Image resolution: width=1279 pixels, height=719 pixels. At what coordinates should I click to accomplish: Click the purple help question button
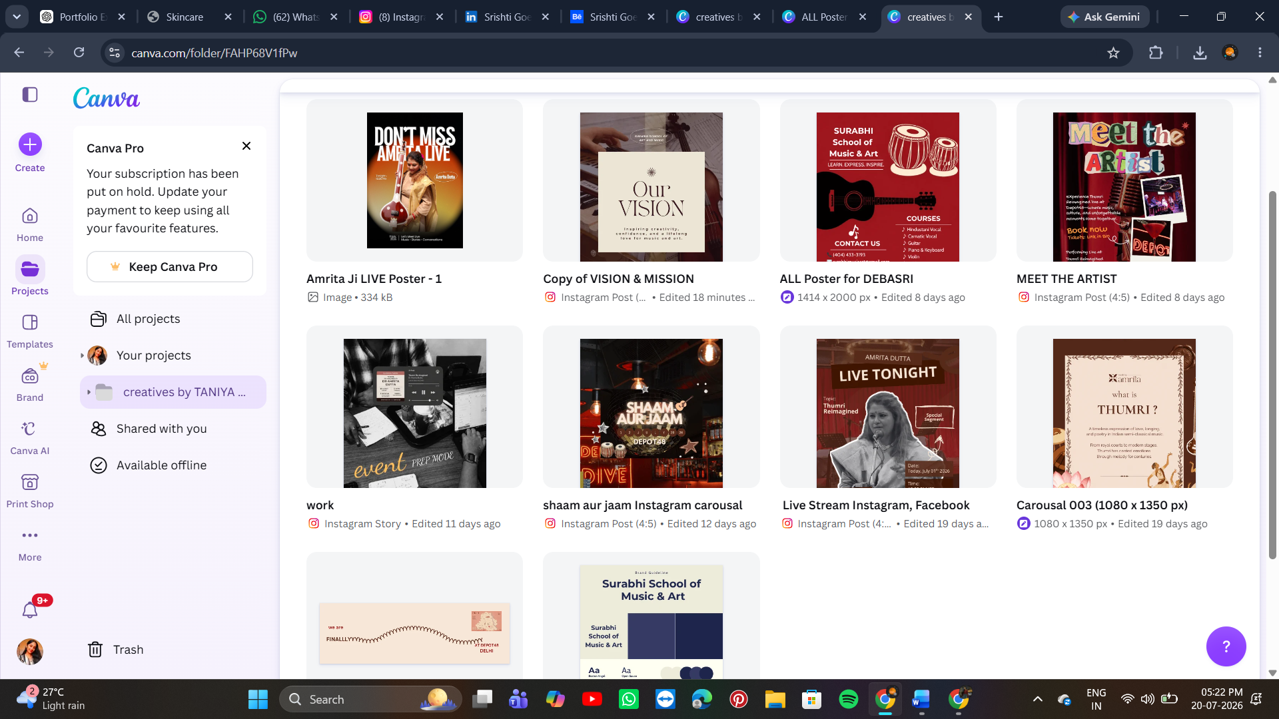1226,646
